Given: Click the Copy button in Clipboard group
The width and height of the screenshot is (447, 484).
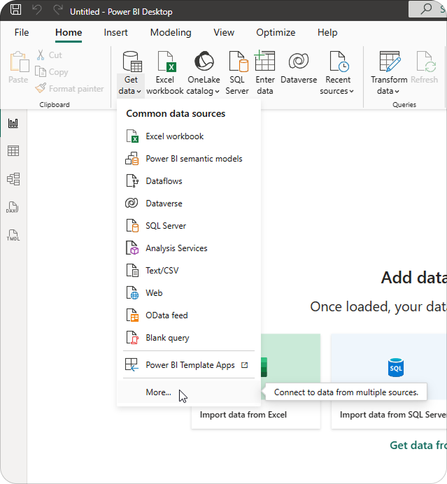Looking at the screenshot, I should click(52, 72).
